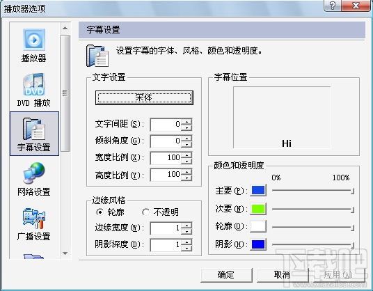Viewport: 373px width, 291px height.
Task: Close the 播放器选项 dialog
Action: [356, 6]
